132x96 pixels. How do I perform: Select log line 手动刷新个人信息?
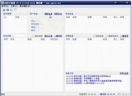(83, 79)
